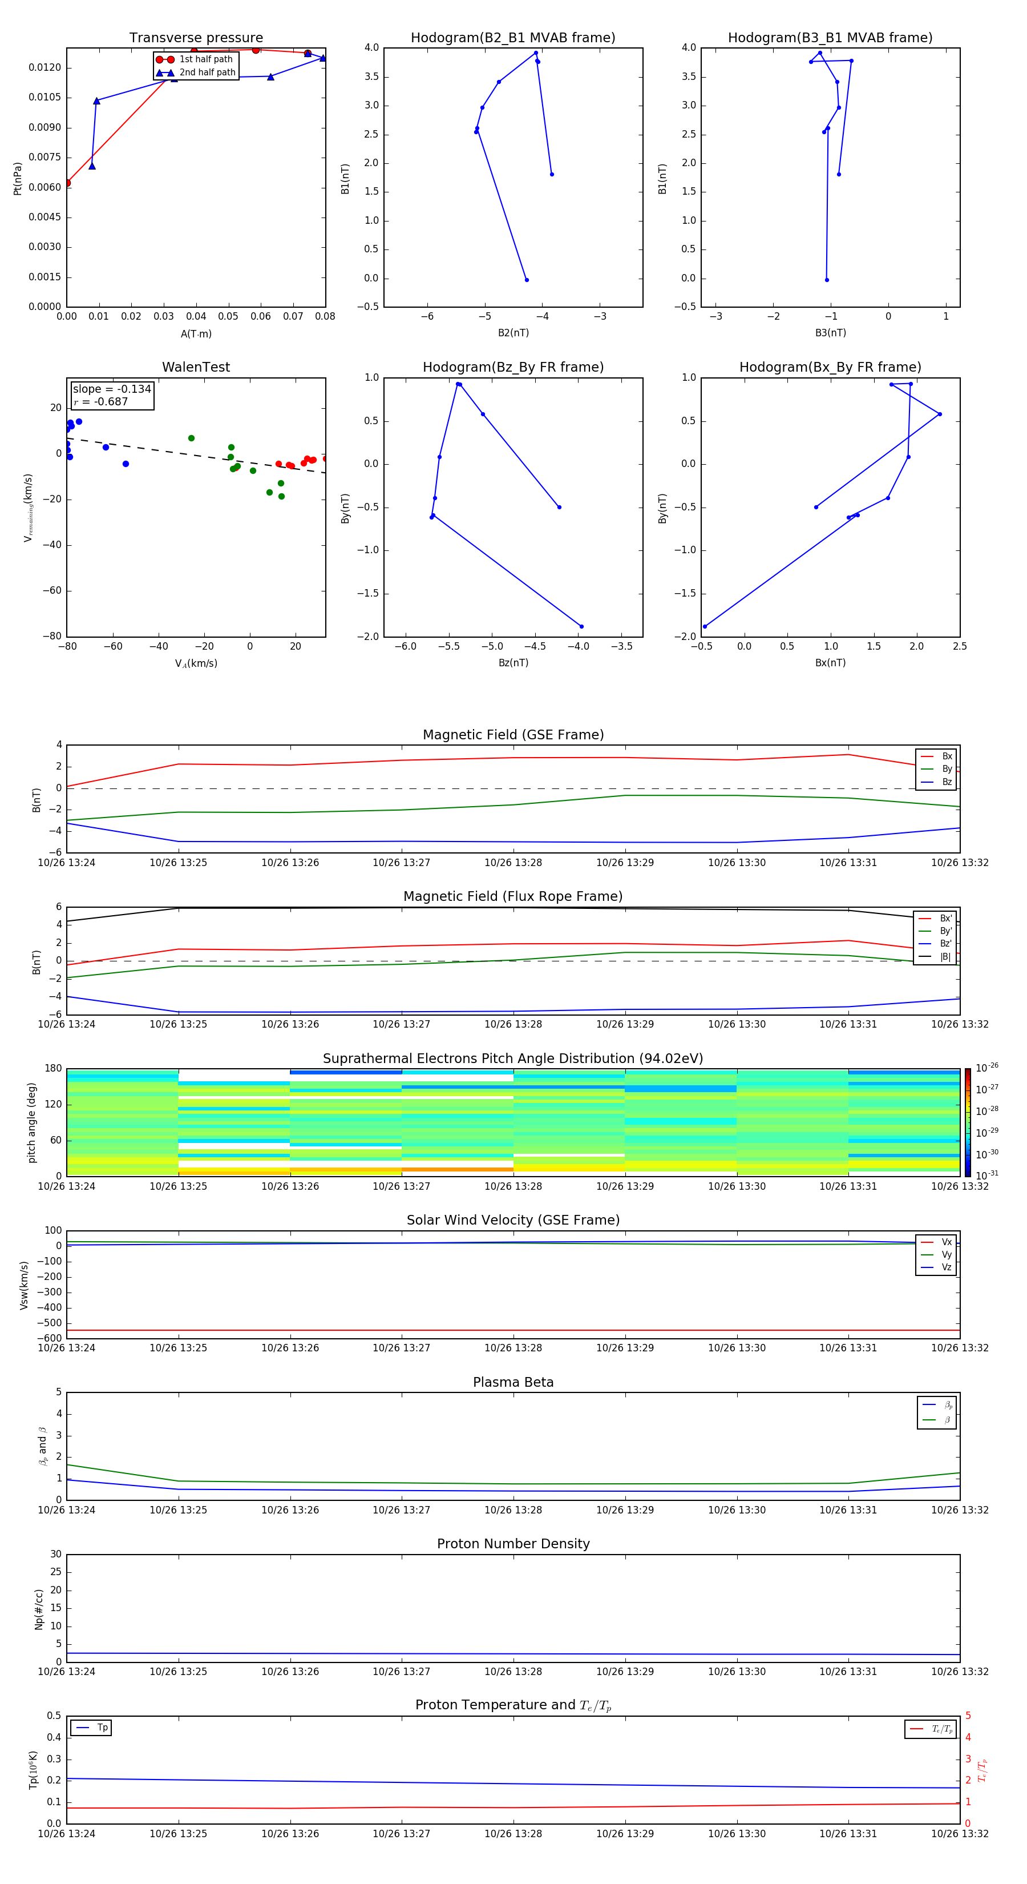Click the "V_remaining(km/s)" y-axis label
Image resolution: width=1027 pixels, height=1884 pixels.
(x=28, y=508)
